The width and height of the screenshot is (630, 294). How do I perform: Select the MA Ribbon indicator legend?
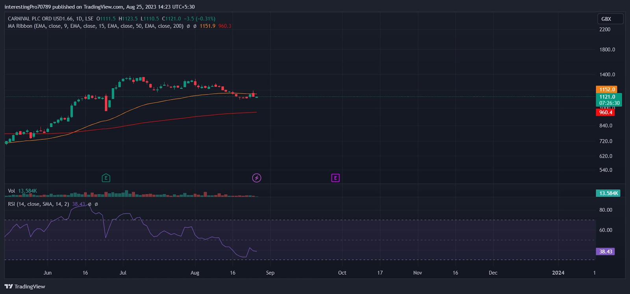point(96,26)
